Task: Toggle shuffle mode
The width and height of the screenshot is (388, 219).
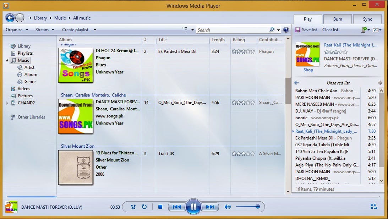Action: pos(133,207)
